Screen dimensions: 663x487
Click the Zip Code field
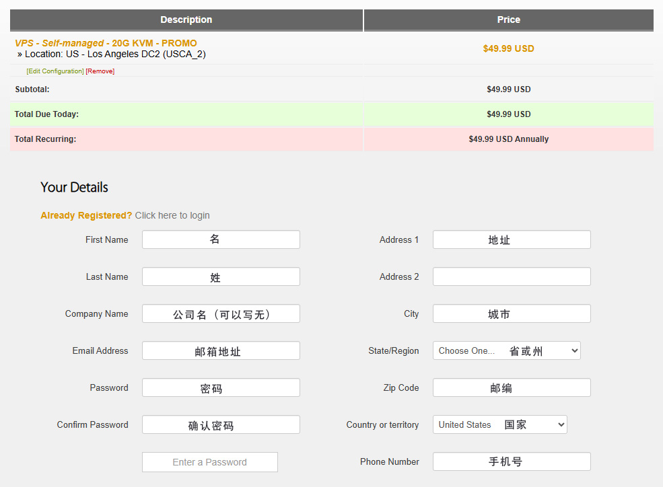pyautogui.click(x=512, y=387)
